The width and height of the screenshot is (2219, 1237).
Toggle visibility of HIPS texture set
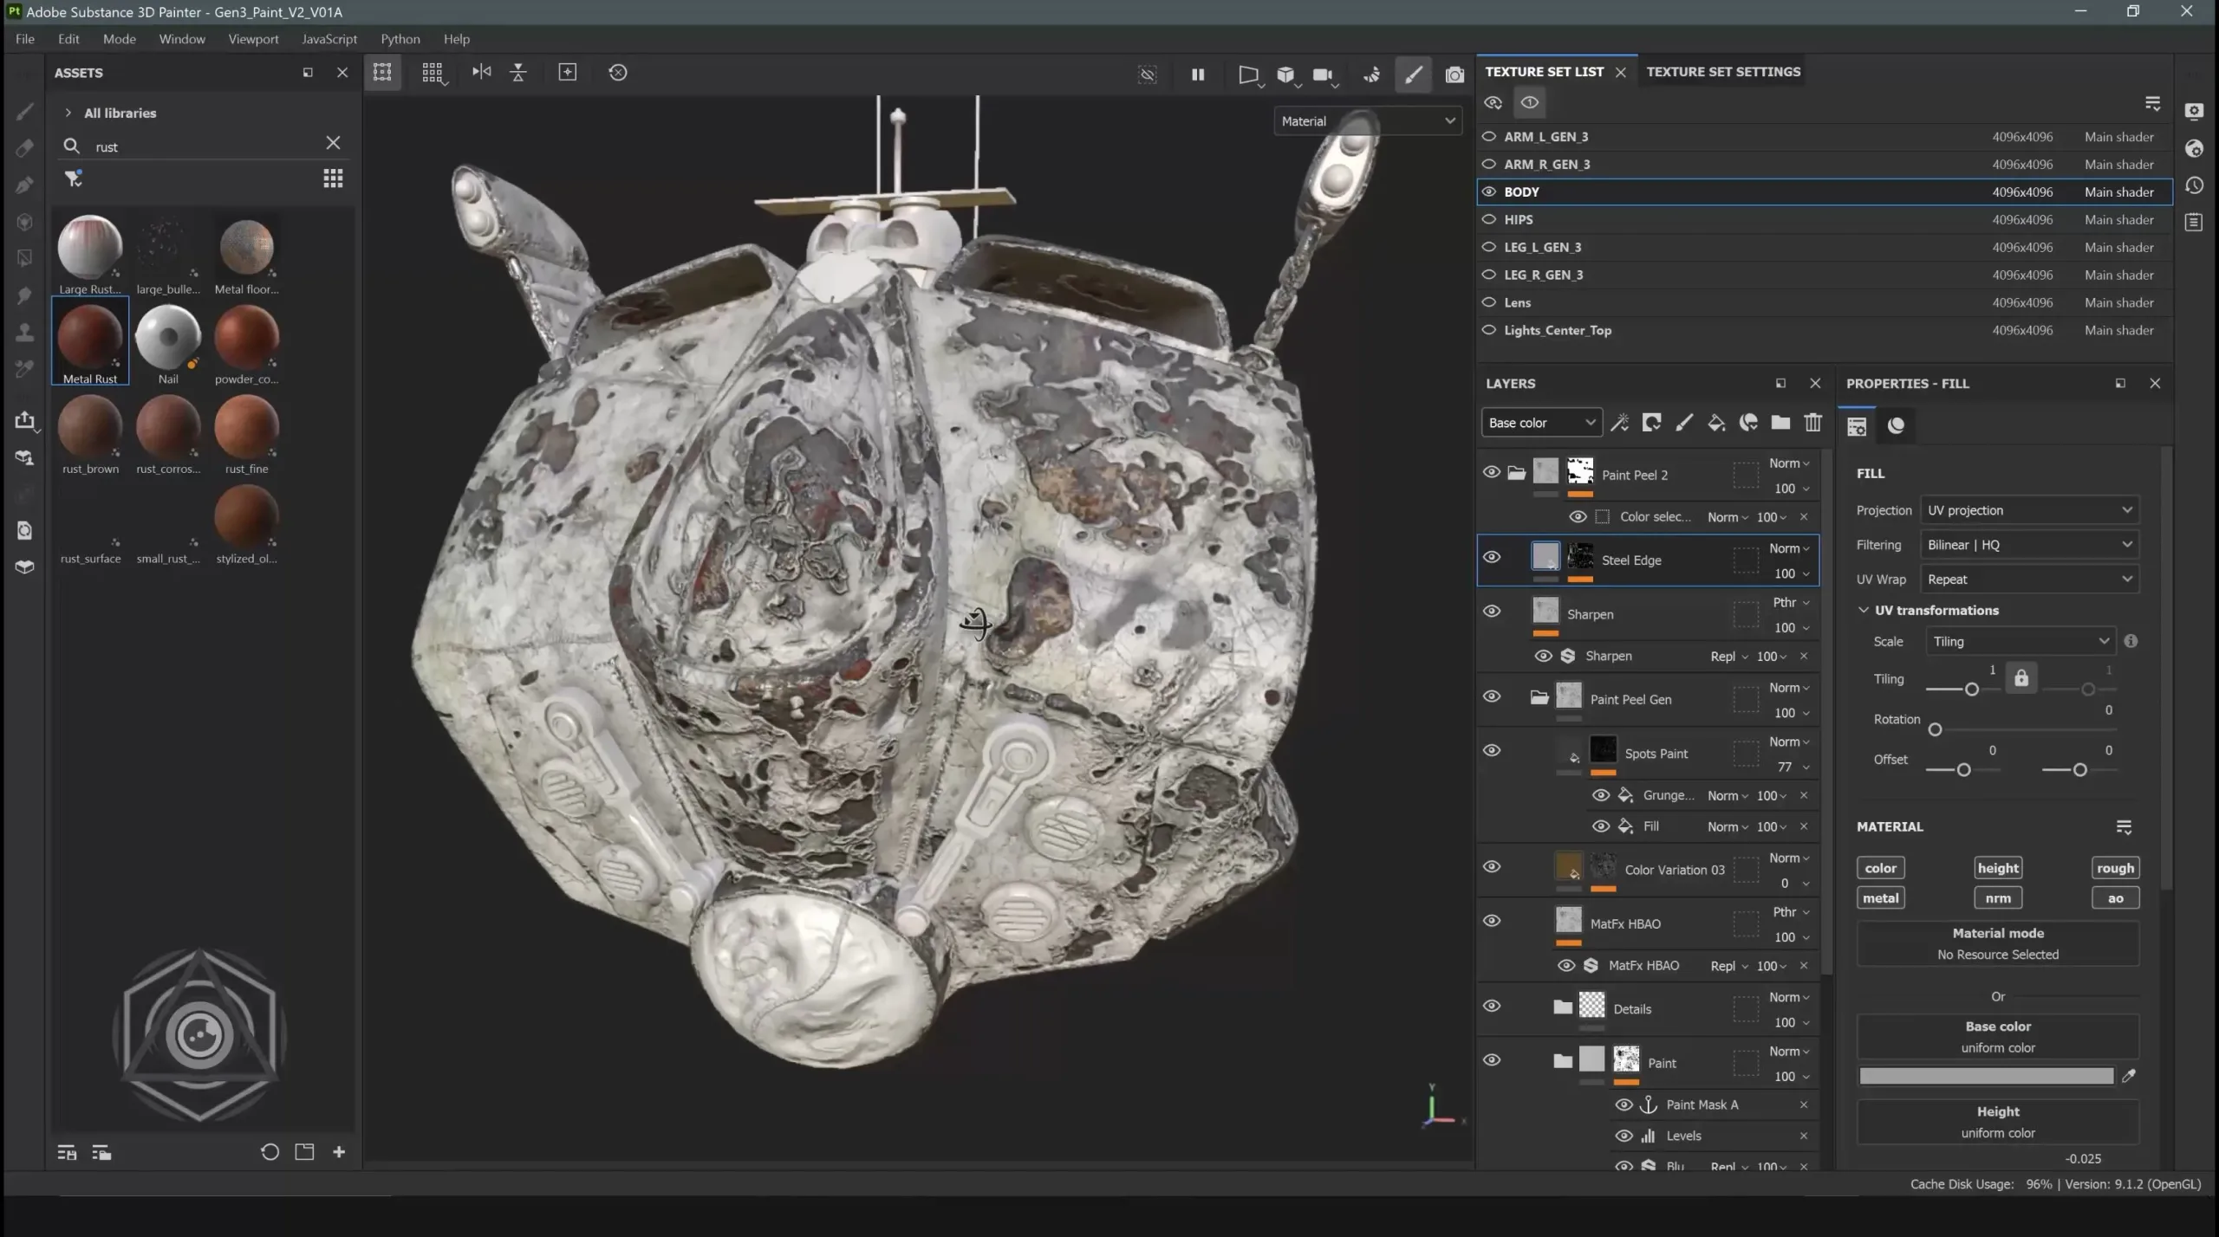pos(1489,220)
